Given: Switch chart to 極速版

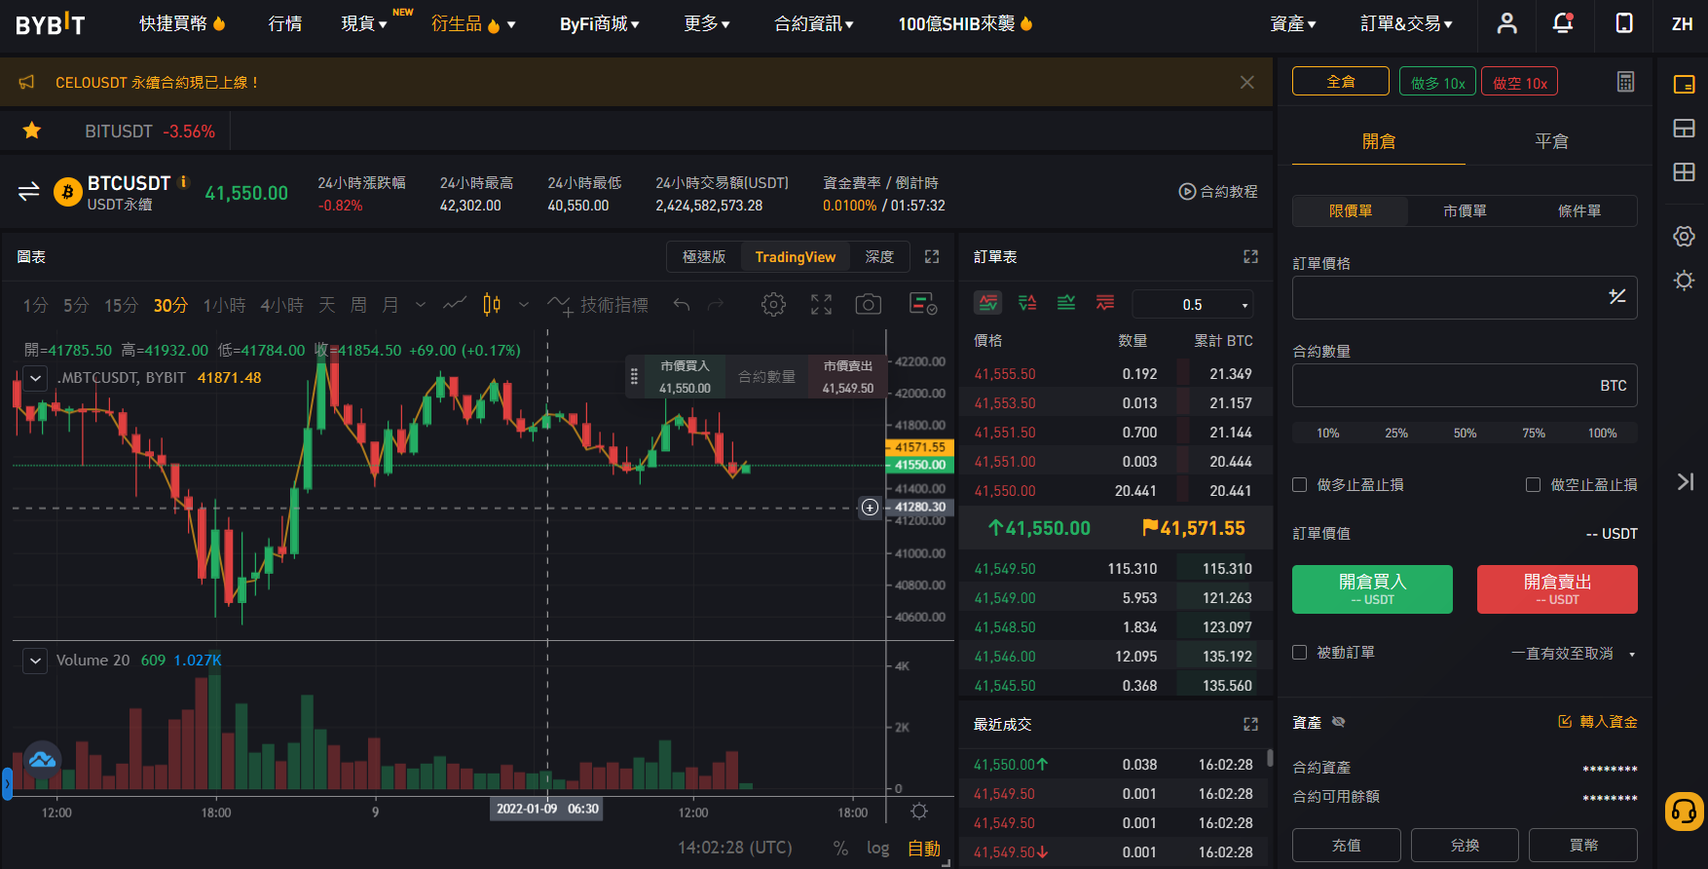Looking at the screenshot, I should click(704, 256).
